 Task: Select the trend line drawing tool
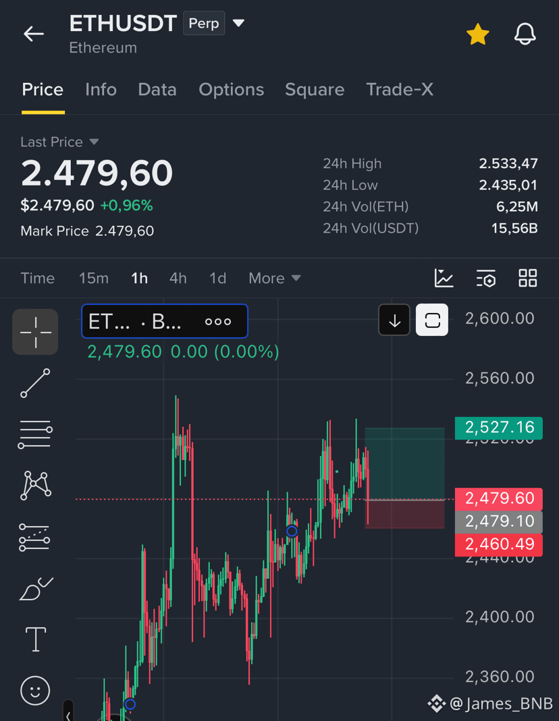pyautogui.click(x=35, y=383)
